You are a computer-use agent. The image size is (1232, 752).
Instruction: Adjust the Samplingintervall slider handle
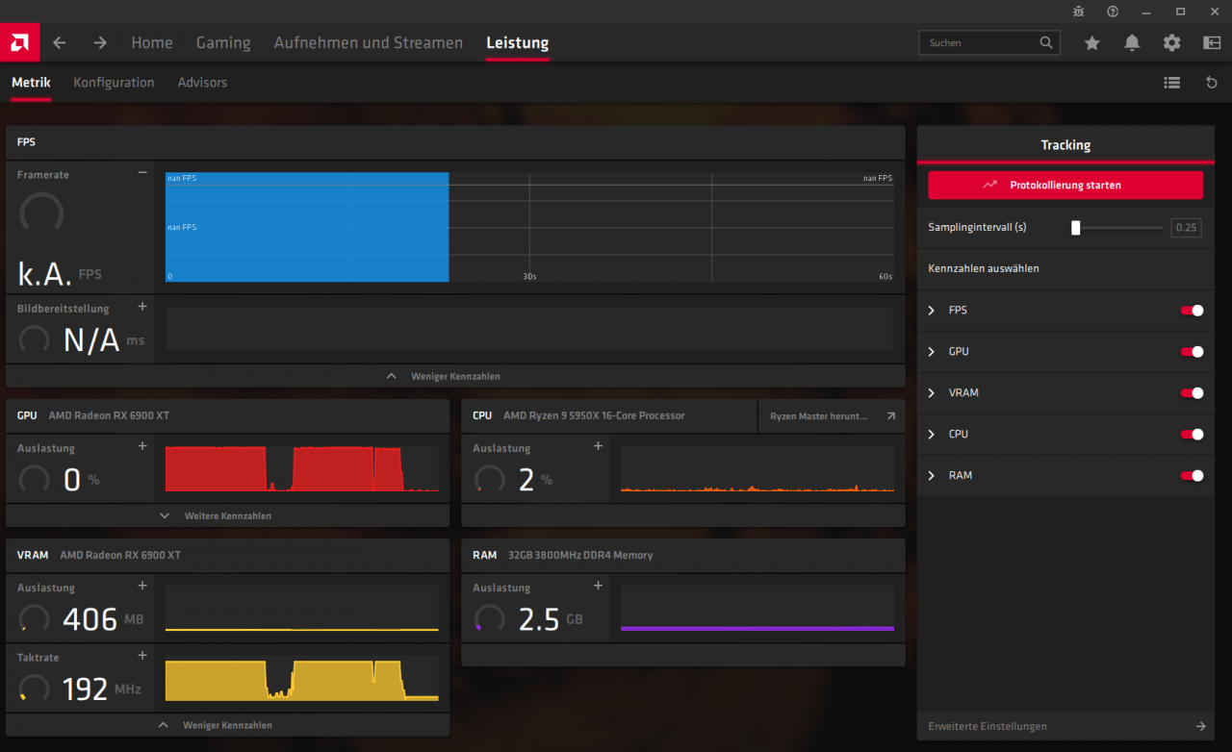[1076, 228]
